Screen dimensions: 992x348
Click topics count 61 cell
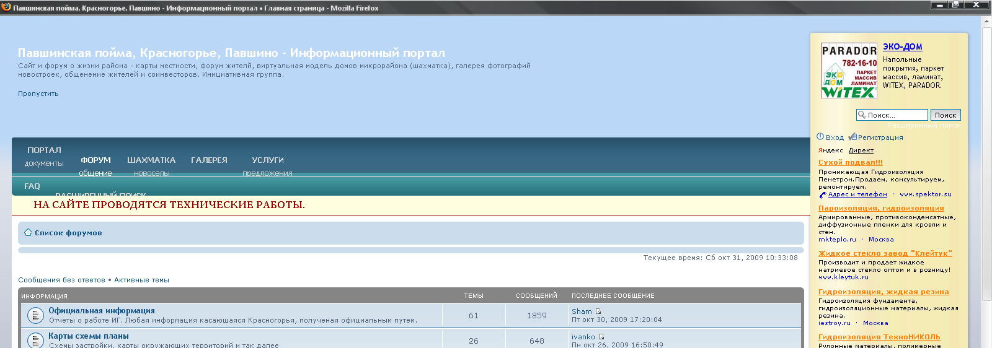pos(474,315)
